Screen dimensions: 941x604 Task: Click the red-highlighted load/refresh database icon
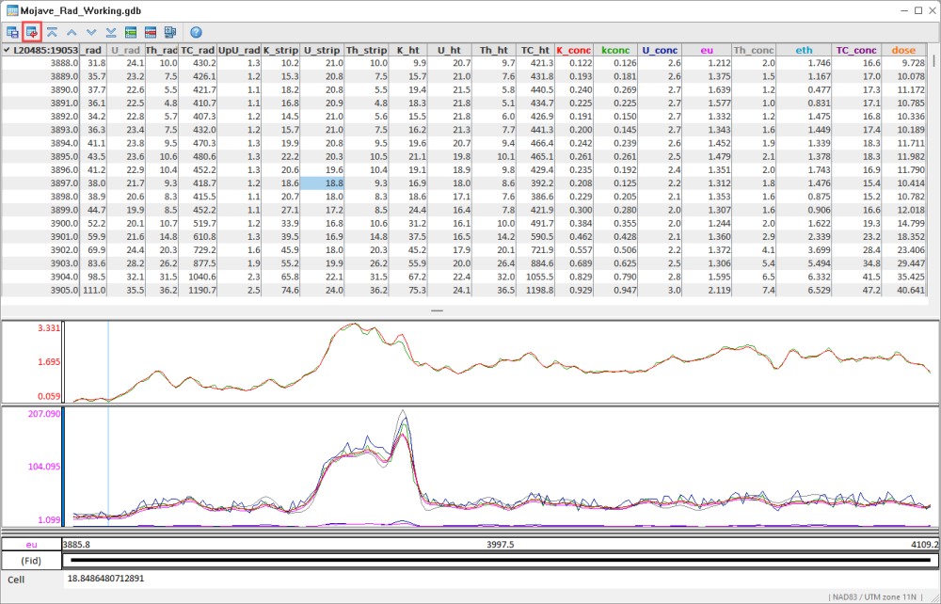point(33,31)
